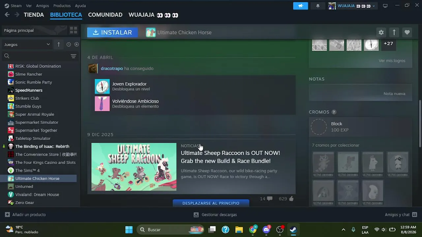Click the main content vertical scrollbar

tap(420, 124)
